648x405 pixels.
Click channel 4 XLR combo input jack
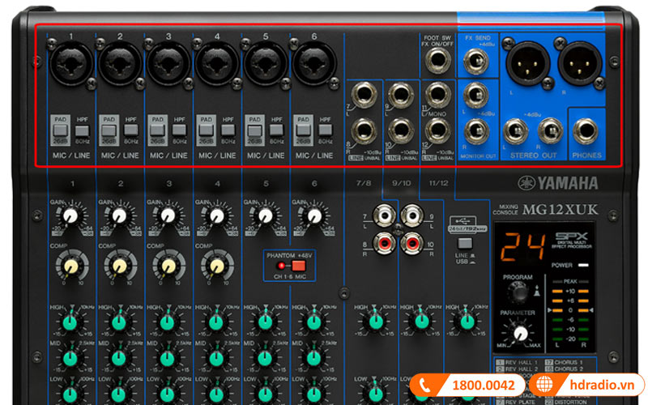coord(217,63)
